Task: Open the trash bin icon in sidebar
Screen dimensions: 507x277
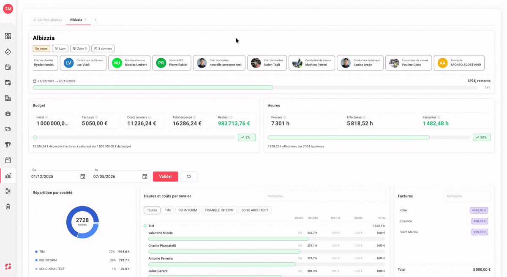Action: click(8, 206)
